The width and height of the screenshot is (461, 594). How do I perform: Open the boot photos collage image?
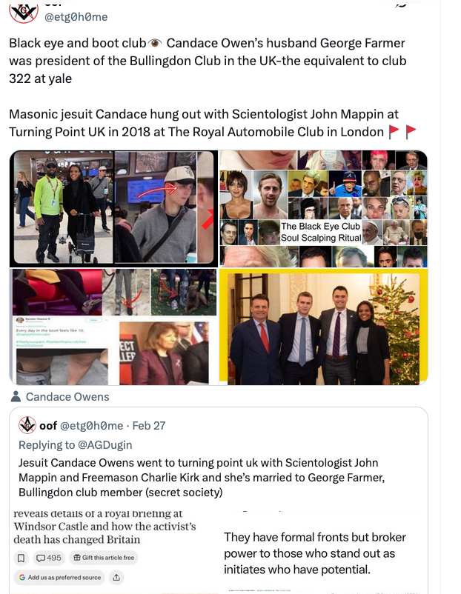[113, 327]
